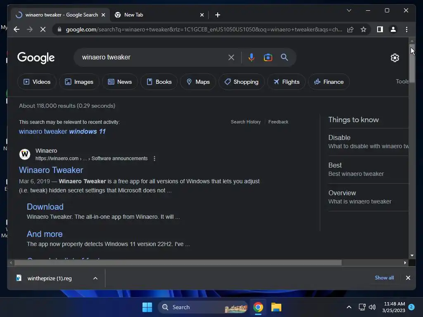Bookmark this page with the star

pos(364,29)
